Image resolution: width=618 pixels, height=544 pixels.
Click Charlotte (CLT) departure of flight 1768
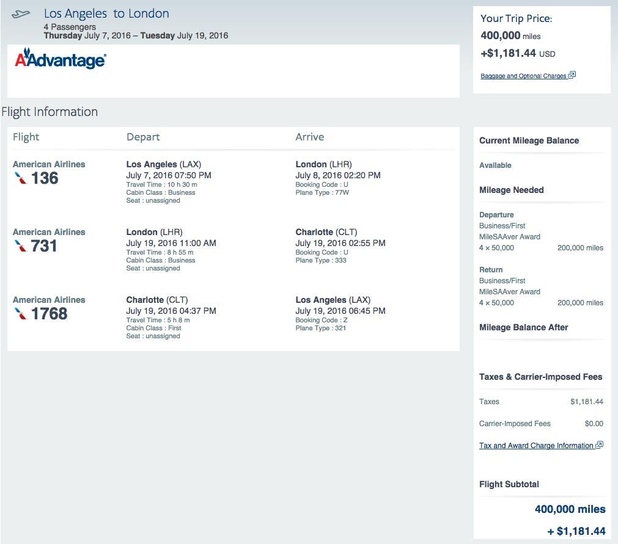(157, 300)
